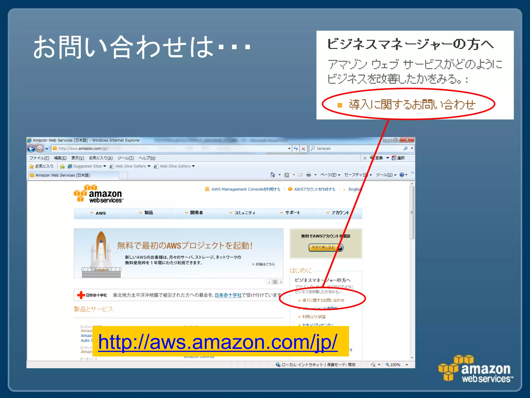Expand the address bar history dropdown
This screenshot has width=530, height=398.
click(x=289, y=148)
